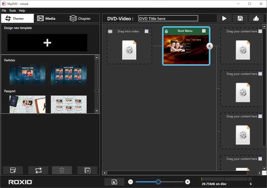267x188 pixels.
Task: Switch to the Media tab
Action: [x=47, y=18]
